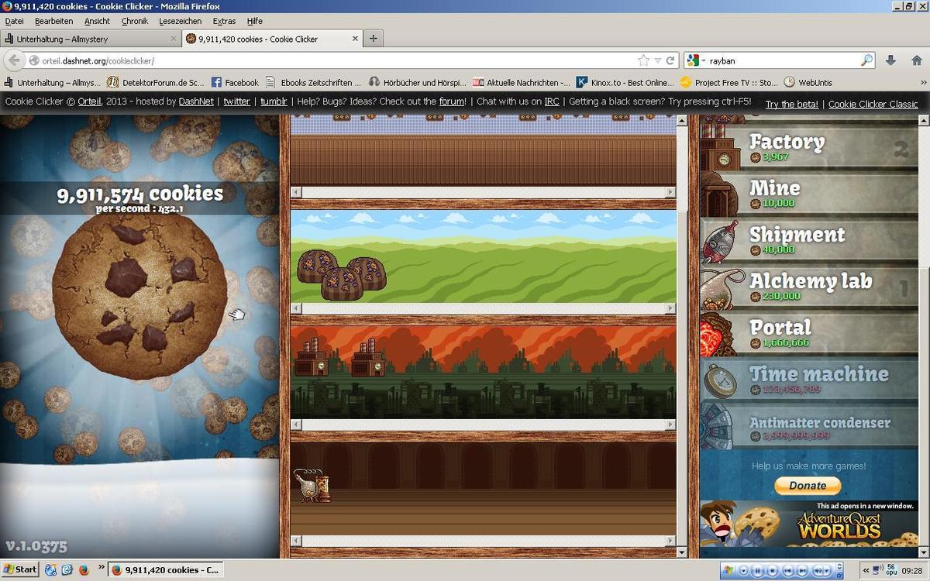930x581 pixels.
Task: Open the Chronik menu
Action: 134,21
